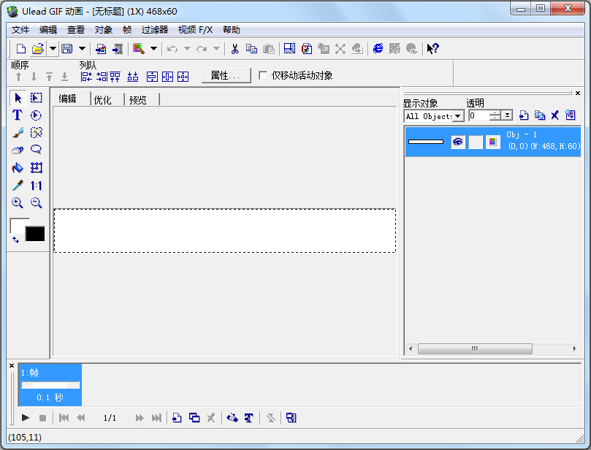Image resolution: width=591 pixels, height=450 pixels.
Task: Click the Cut scissors icon on toolbar
Action: click(235, 48)
